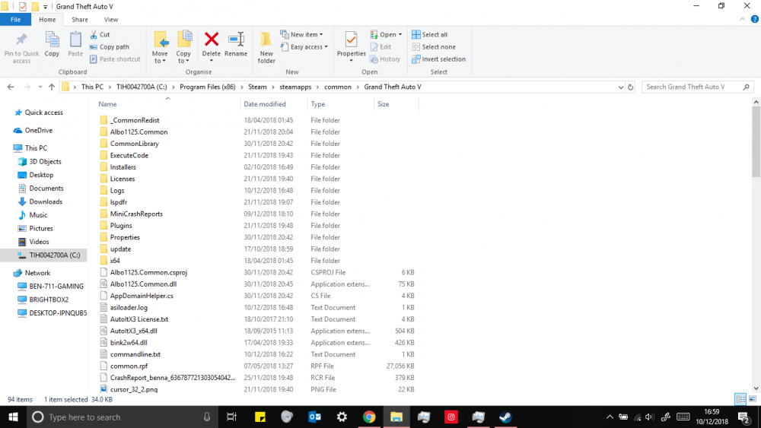Click Copy path in the ribbon

tap(109, 47)
